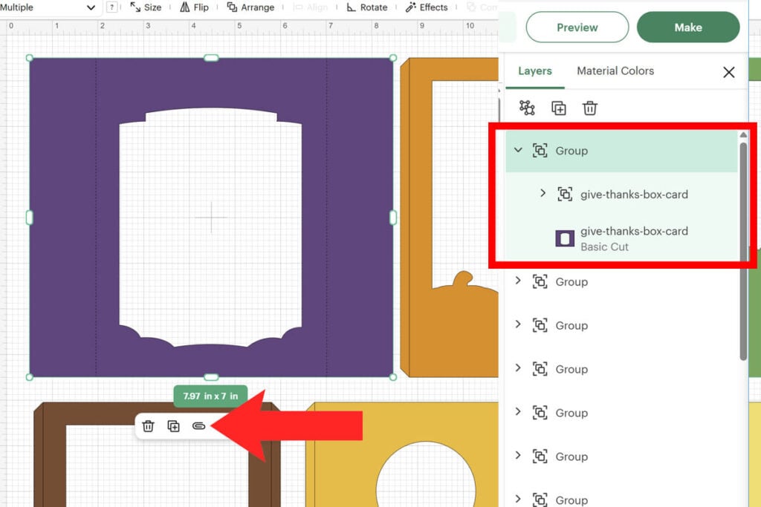Select the give-thanks-box-card Basic Cut layer
Image resolution: width=761 pixels, height=507 pixels.
[x=622, y=238]
